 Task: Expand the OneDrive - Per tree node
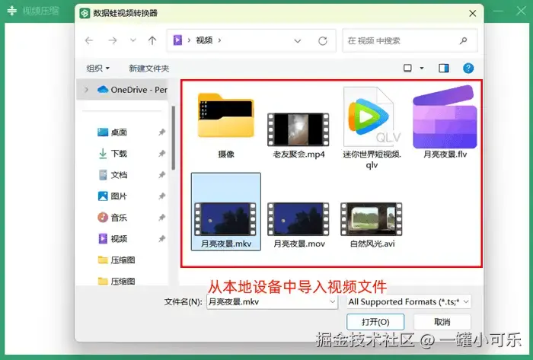[x=86, y=90]
